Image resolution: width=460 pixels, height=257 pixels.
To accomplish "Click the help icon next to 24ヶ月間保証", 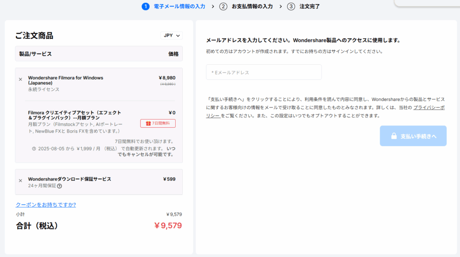I will coord(60,186).
